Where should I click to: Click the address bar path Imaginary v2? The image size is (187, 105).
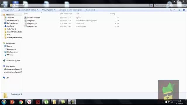(20, 5)
